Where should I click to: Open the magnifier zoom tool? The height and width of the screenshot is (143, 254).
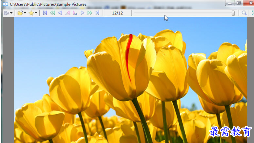pyautogui.click(x=244, y=13)
